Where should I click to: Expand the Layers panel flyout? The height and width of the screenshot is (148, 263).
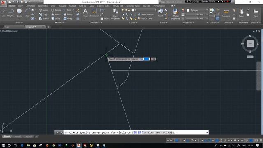coord(133,23)
